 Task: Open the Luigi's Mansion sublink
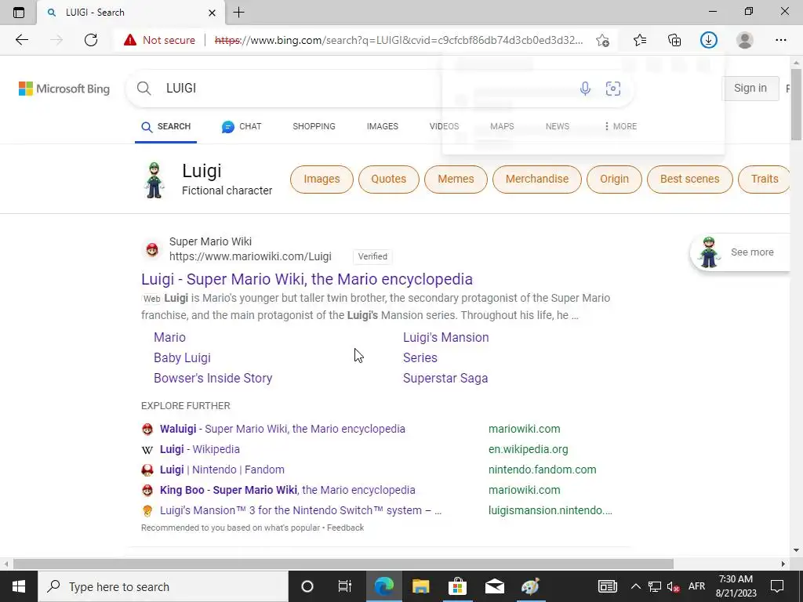(x=446, y=337)
